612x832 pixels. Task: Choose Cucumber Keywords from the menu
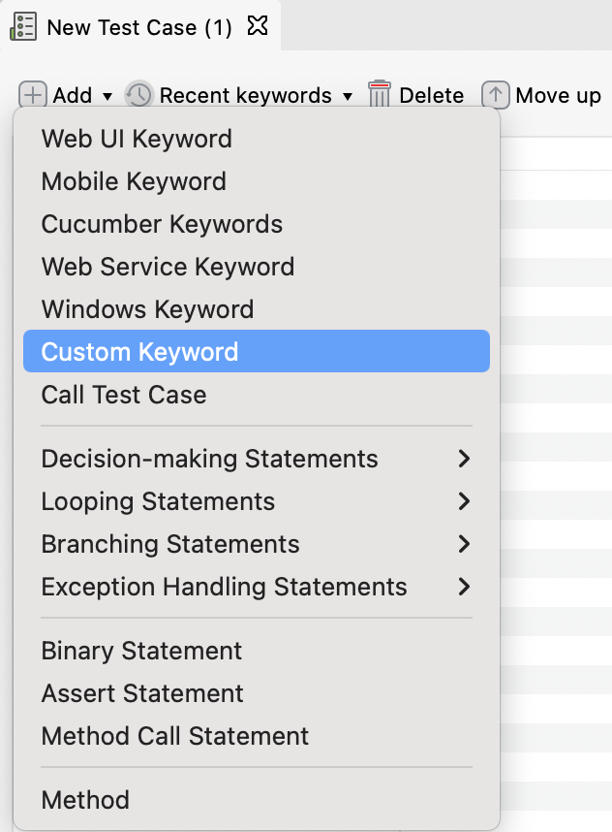coord(161,224)
